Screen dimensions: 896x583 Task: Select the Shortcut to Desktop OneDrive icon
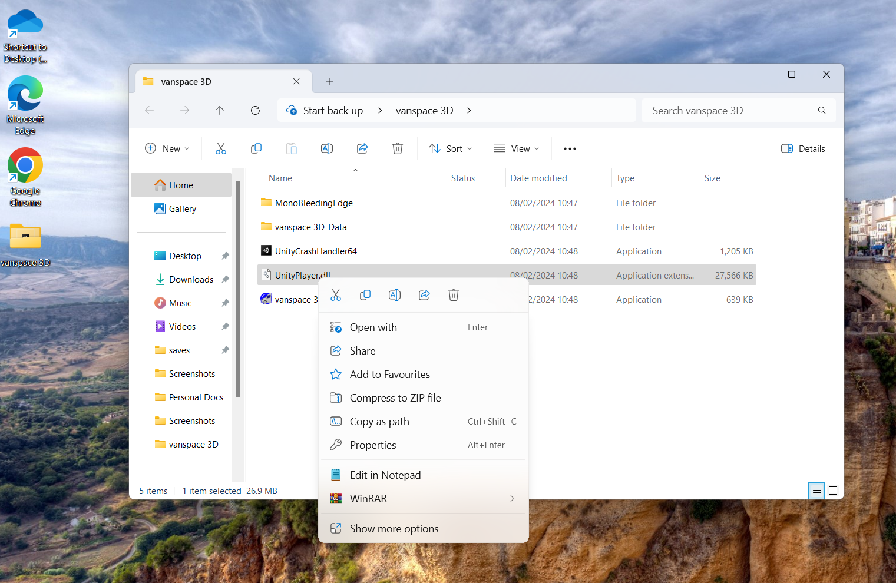click(x=25, y=37)
